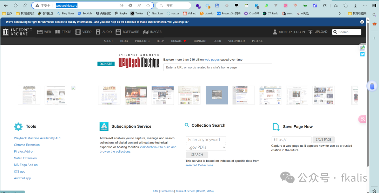Click the DONATE link with heart
Screen dimensions: 379x193
[179, 41]
